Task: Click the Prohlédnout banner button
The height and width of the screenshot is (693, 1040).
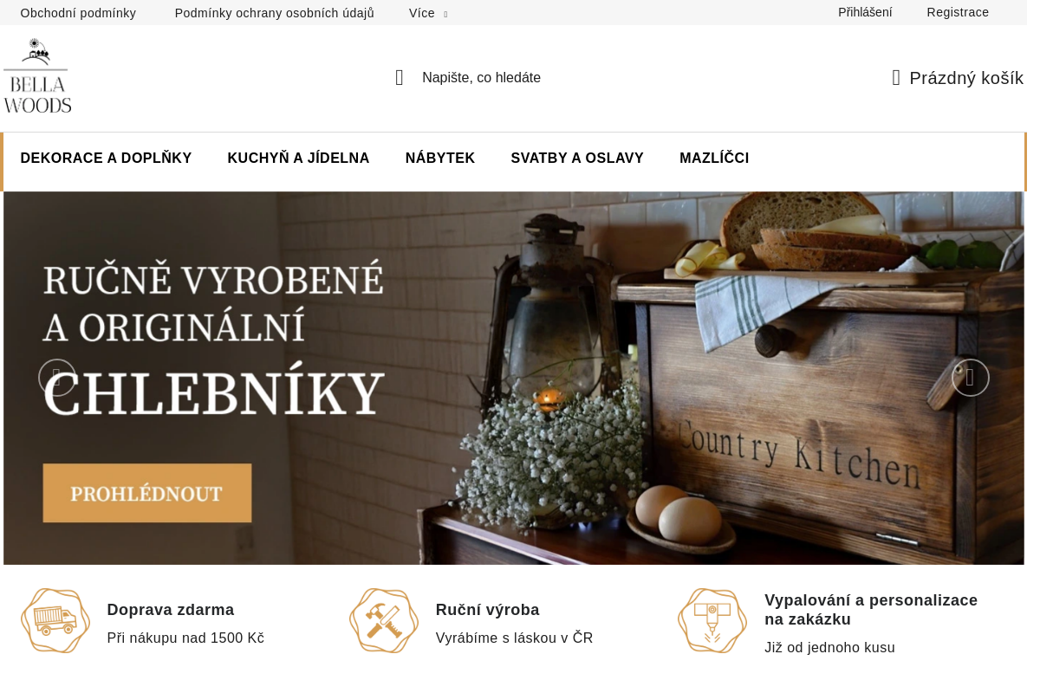Action: tap(147, 493)
